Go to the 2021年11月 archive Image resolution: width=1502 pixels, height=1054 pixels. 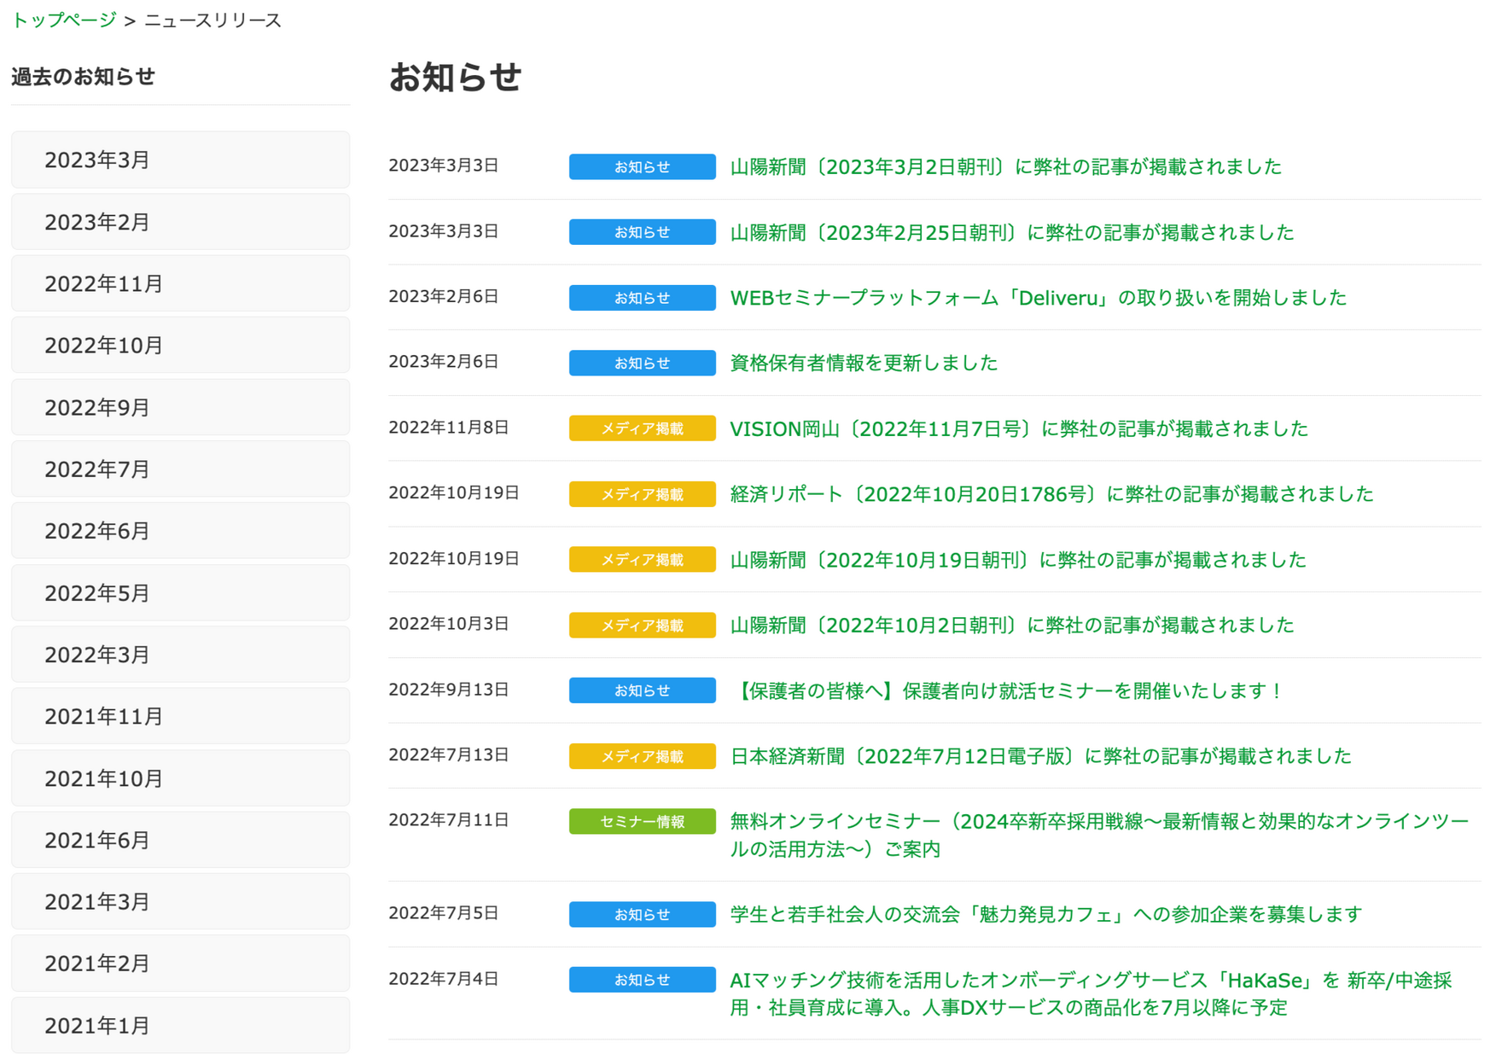tap(180, 716)
